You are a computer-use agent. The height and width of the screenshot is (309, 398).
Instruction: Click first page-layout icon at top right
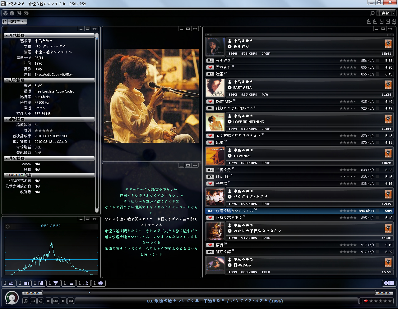click(369, 21)
